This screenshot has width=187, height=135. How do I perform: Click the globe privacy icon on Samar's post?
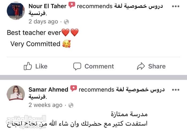(71, 105)
